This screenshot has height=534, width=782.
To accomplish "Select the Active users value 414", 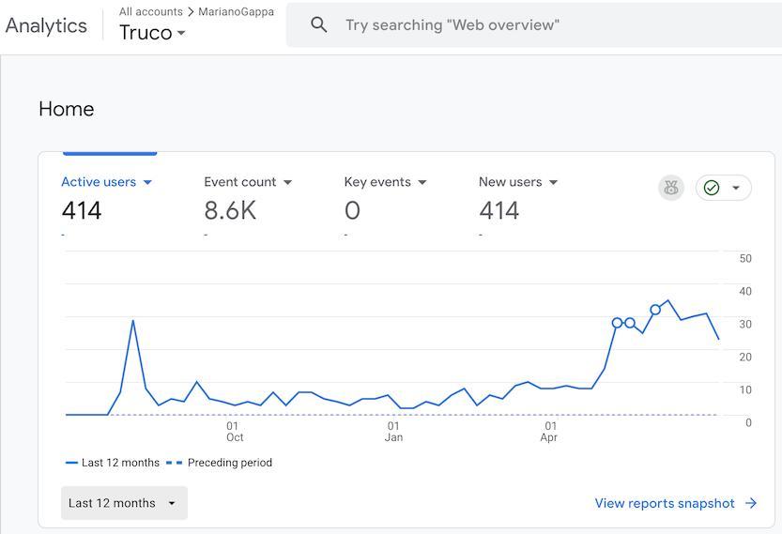I will 82,210.
